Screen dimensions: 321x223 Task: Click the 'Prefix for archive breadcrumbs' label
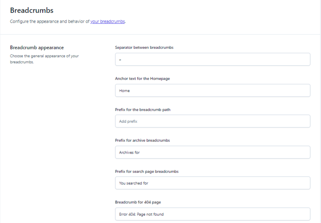(142, 140)
